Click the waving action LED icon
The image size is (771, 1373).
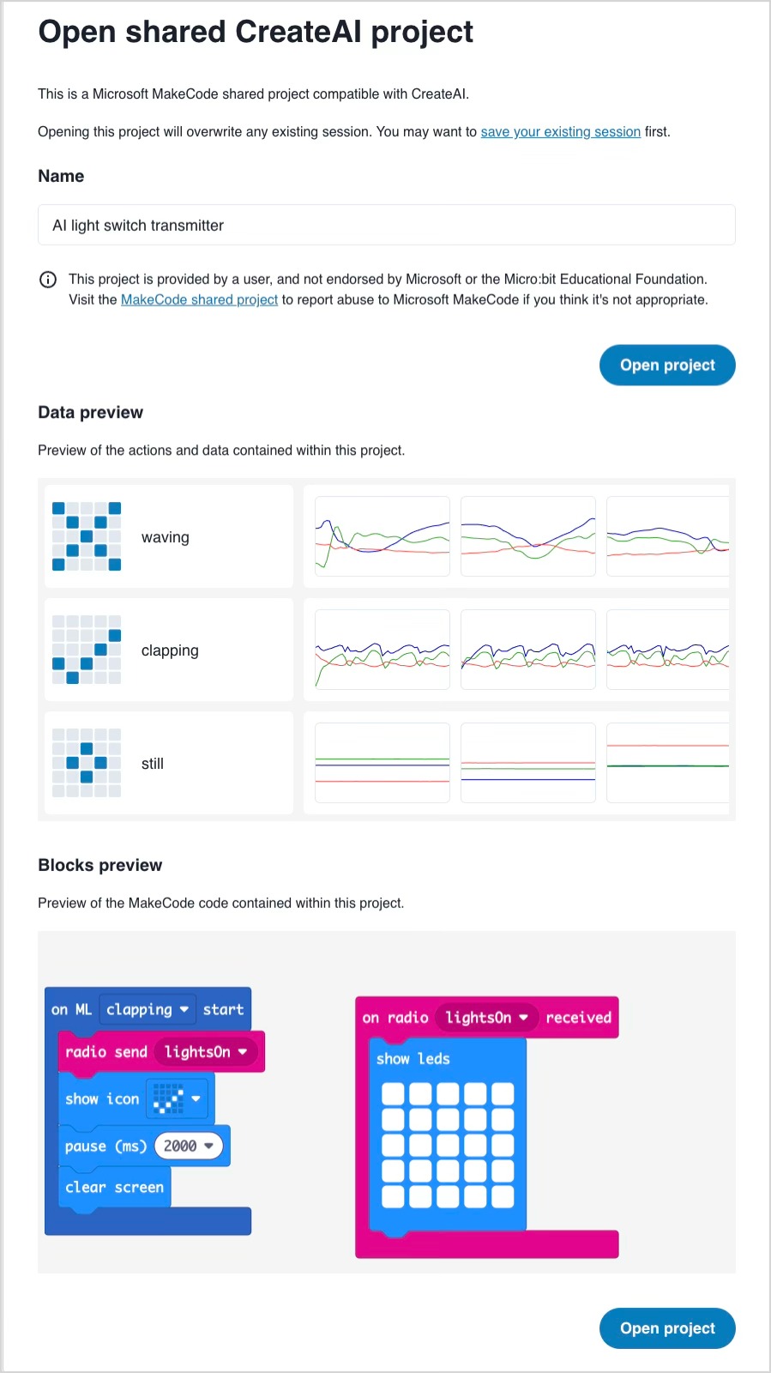(86, 536)
